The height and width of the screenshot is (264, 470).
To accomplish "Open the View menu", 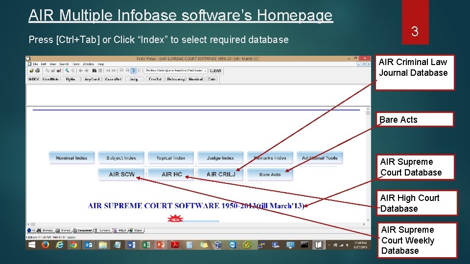I will [53, 64].
